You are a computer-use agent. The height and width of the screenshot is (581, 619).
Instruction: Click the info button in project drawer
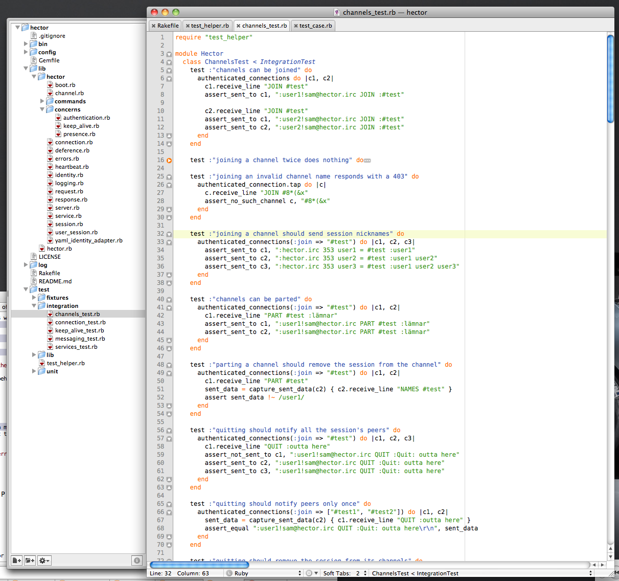click(x=137, y=561)
